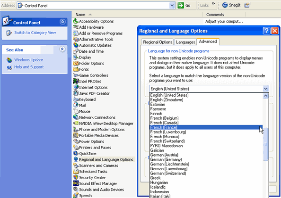Open the Fonts folder icon
281x198 pixels.
tap(76, 69)
